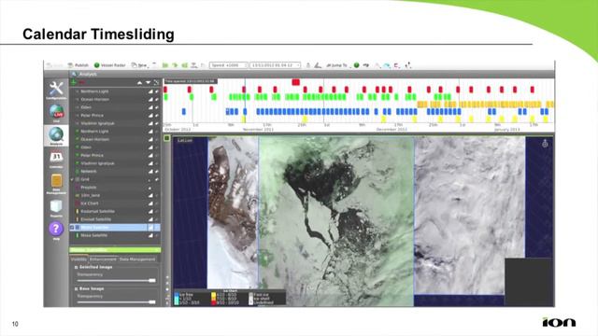Click the Lat:Lon label on the map
This screenshot has width=598, height=336.
pyautogui.click(x=185, y=141)
